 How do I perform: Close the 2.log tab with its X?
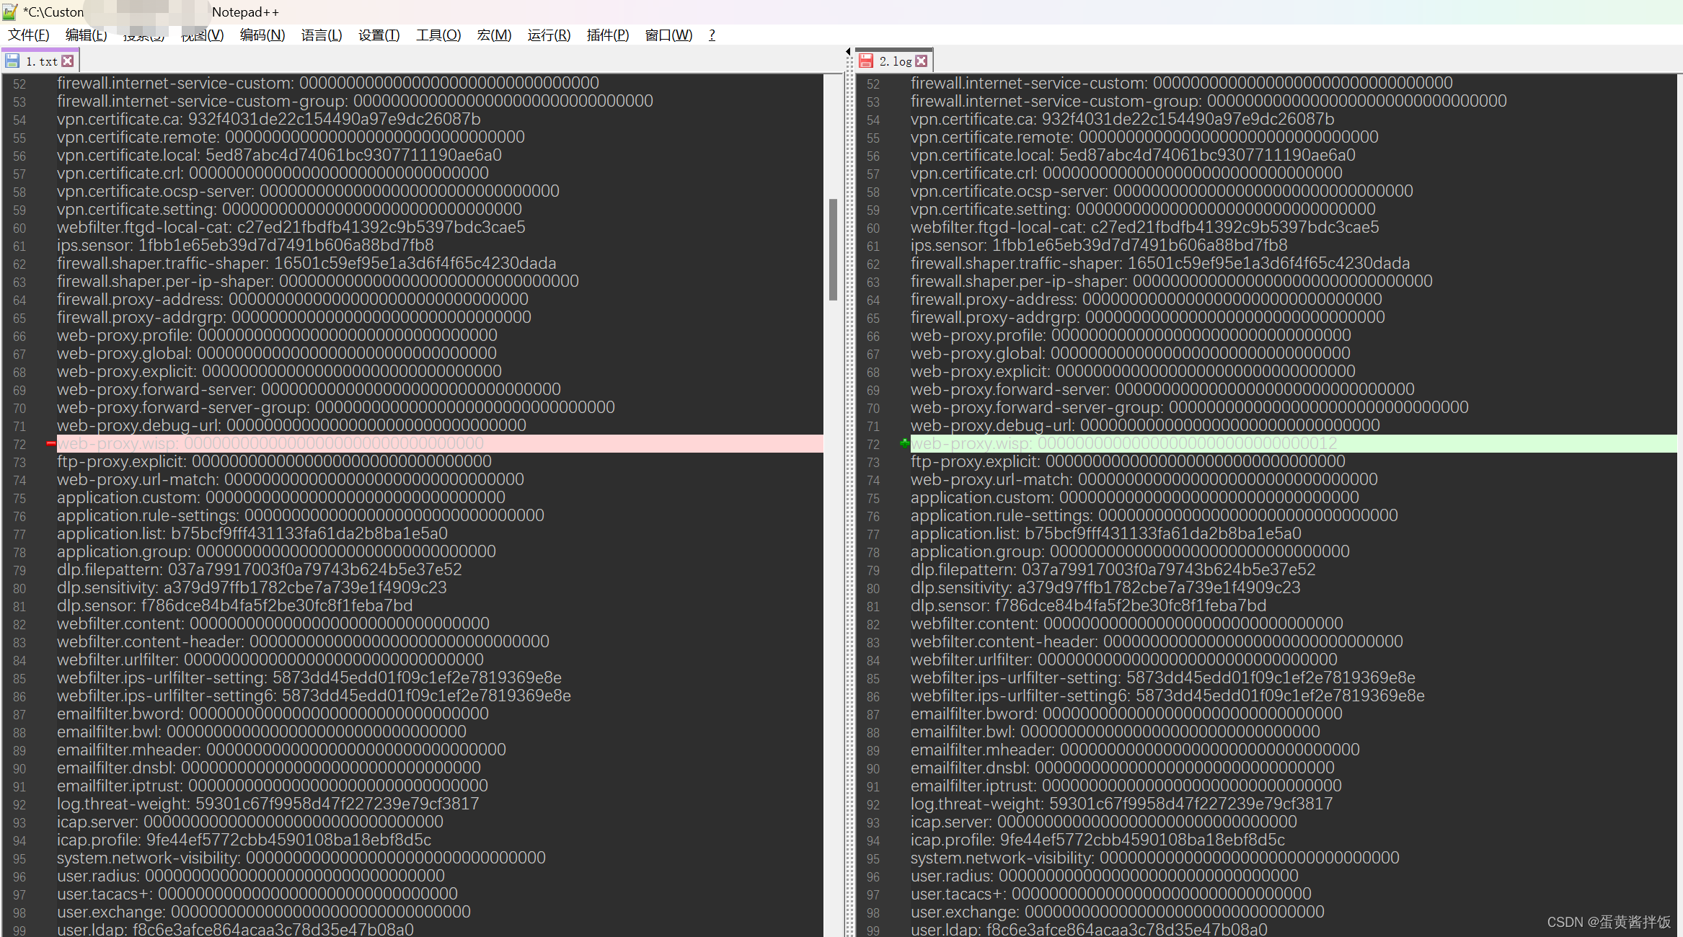922,61
